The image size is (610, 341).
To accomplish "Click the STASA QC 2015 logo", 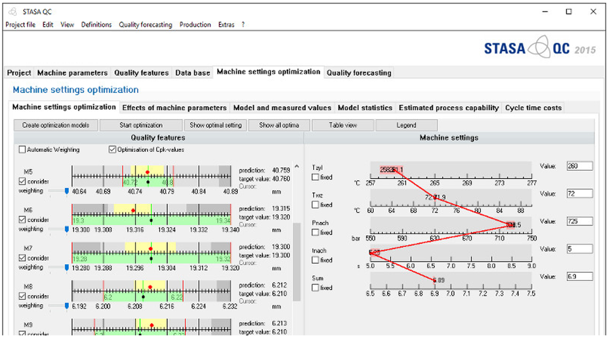I will pos(540,49).
